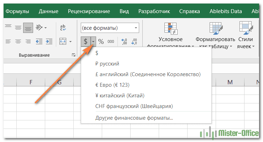This screenshot has height=142, width=263.
Task: Select column G header
Action: click(x=59, y=82)
